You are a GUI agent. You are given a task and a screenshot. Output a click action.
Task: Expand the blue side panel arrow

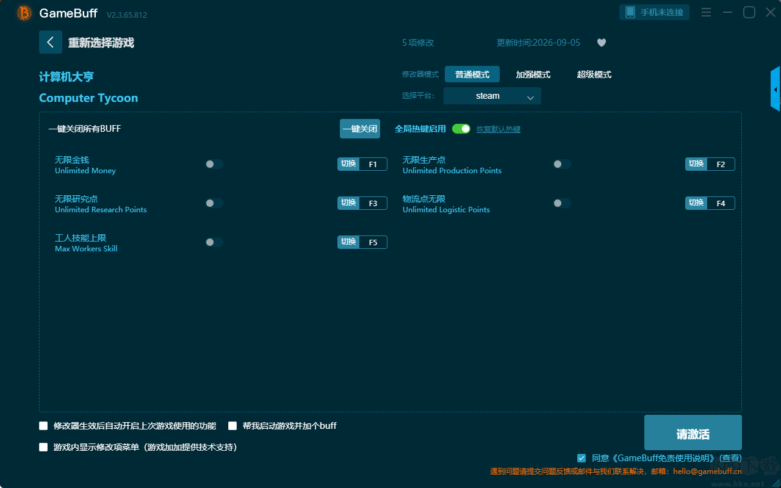coord(776,89)
